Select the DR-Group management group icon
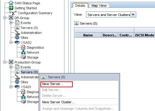Viewport: 155px width, 111px height. (11, 18)
